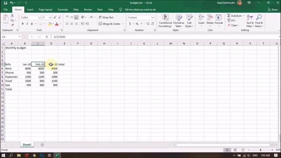This screenshot has width=281, height=158.
Task: Increase decimal places
Action: (148, 24)
